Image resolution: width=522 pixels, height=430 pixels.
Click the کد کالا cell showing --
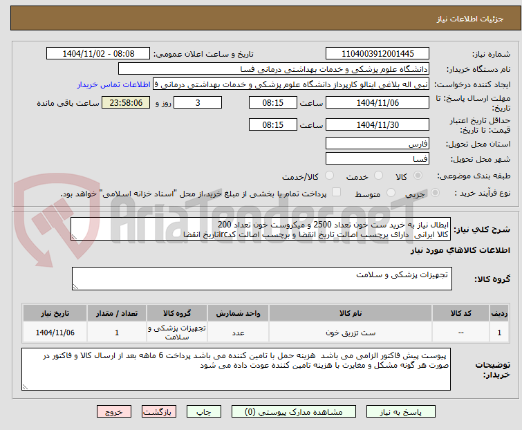[460, 332]
